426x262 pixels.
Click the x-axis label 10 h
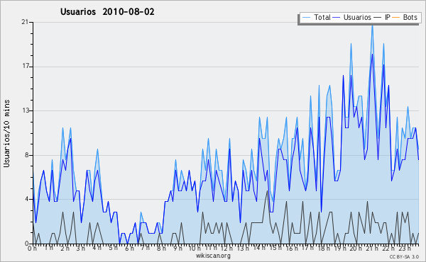click(x=195, y=248)
